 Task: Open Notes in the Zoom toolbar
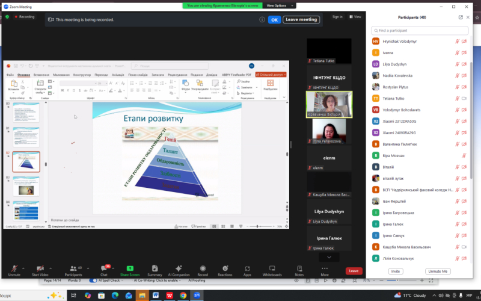pos(299,270)
